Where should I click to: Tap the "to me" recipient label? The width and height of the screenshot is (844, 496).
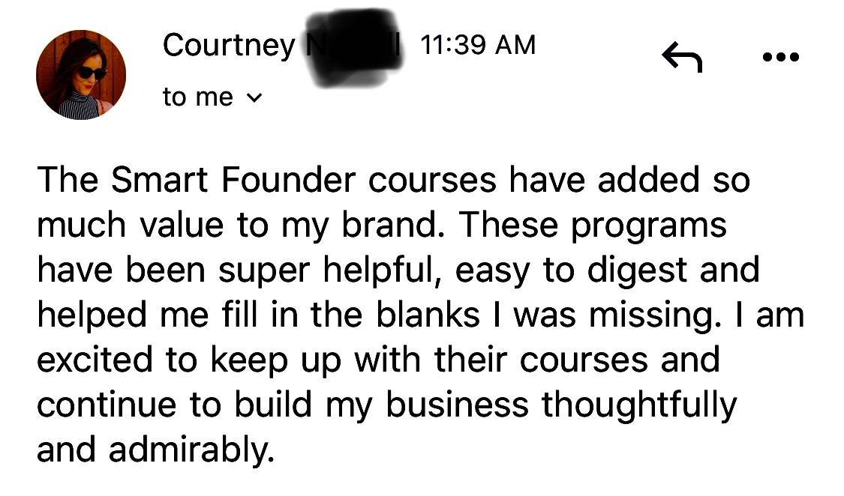pos(197,97)
